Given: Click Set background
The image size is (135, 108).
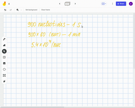Looking at the screenshot, I should click(31, 10).
